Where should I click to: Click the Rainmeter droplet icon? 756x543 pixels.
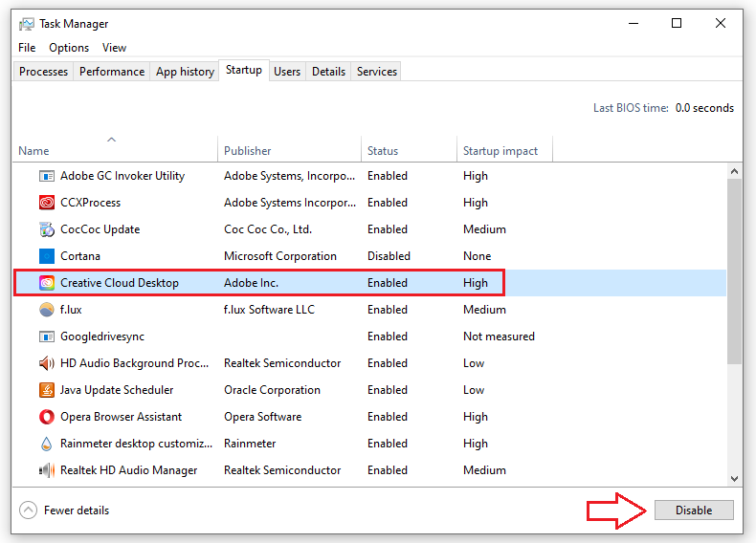[x=47, y=444]
